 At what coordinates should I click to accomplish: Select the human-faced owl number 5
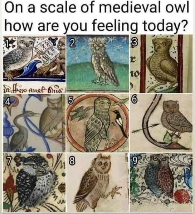coord(98,123)
